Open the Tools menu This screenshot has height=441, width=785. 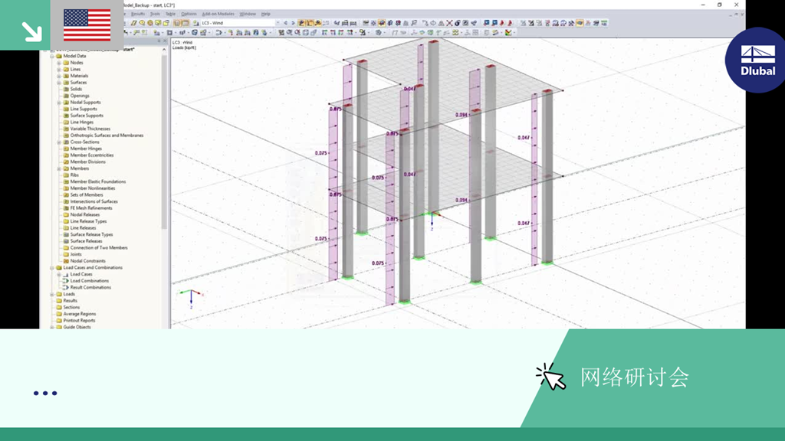pyautogui.click(x=155, y=14)
